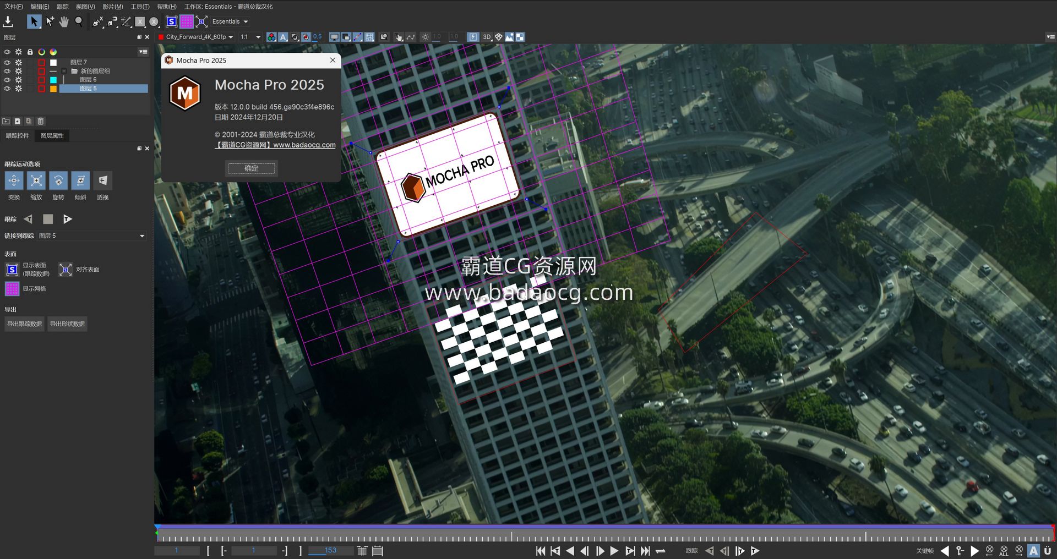Click track backwards button in left panel
The width and height of the screenshot is (1057, 559).
pyautogui.click(x=28, y=219)
